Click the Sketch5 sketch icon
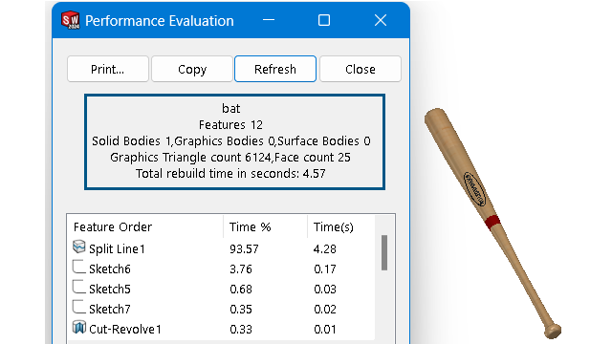612x344 pixels. coord(78,288)
